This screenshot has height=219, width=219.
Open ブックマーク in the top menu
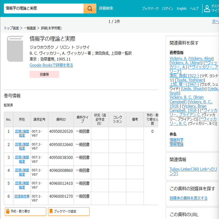[x=150, y=9]
